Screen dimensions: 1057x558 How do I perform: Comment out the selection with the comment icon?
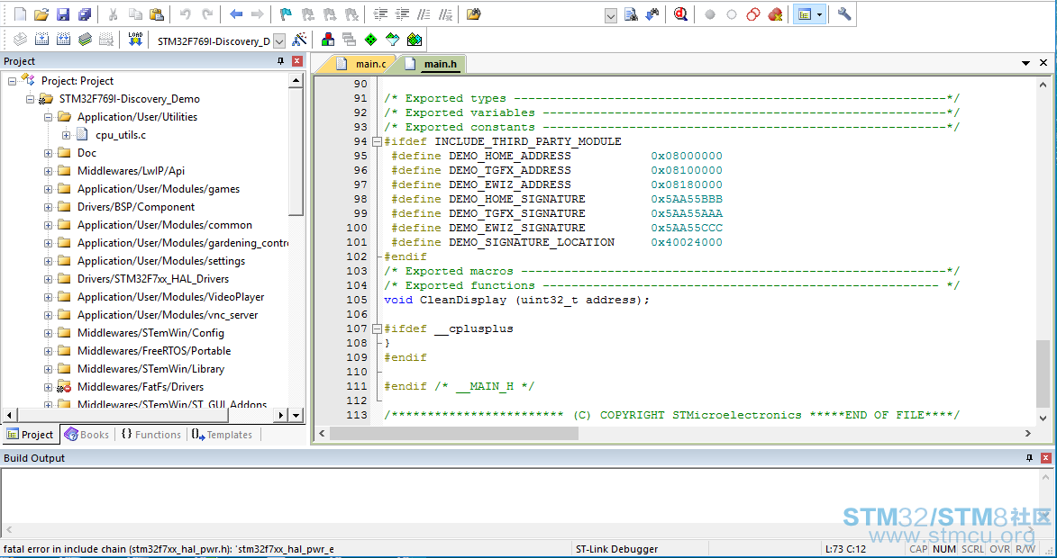[424, 14]
